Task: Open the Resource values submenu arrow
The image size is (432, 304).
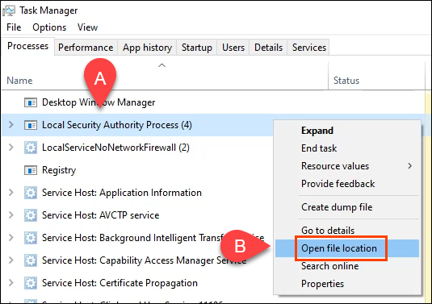Action: 410,166
